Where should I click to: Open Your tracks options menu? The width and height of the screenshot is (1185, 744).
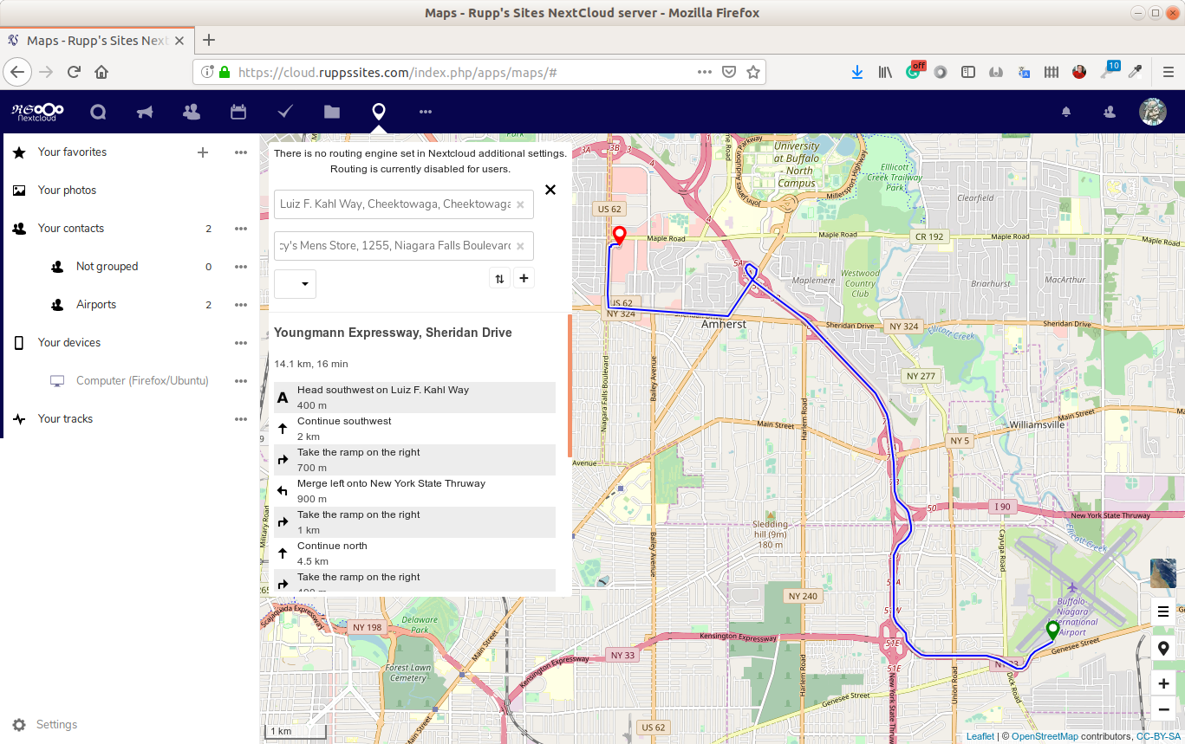241,419
